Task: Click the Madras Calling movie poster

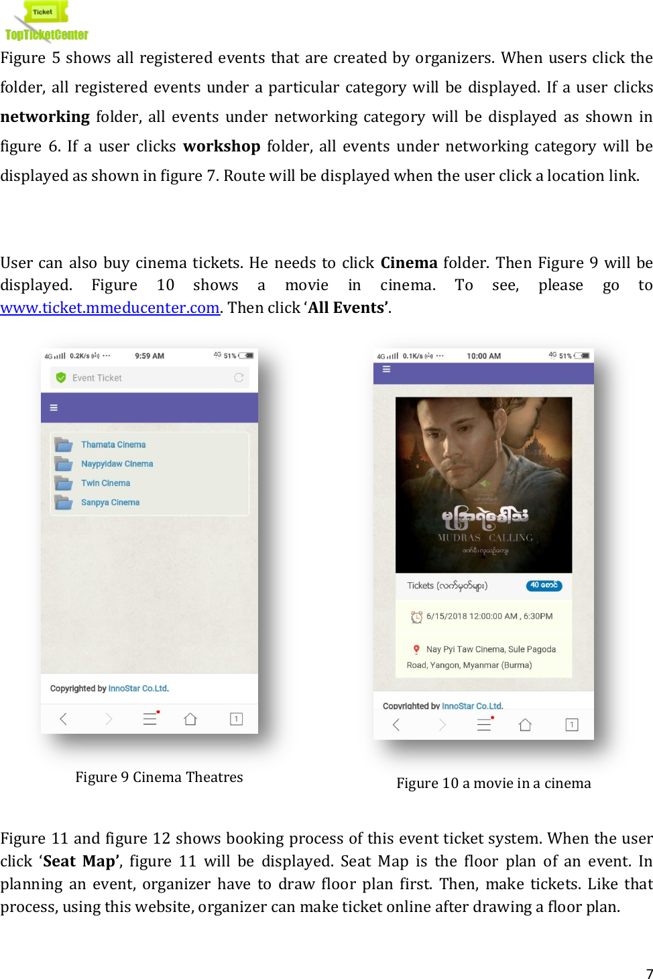Action: click(x=484, y=485)
